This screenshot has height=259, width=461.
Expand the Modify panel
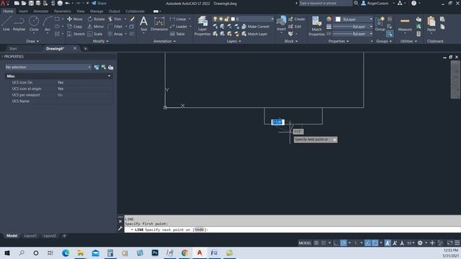[101, 41]
